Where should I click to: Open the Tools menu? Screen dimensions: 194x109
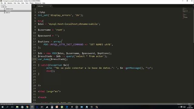coord(27,3)
